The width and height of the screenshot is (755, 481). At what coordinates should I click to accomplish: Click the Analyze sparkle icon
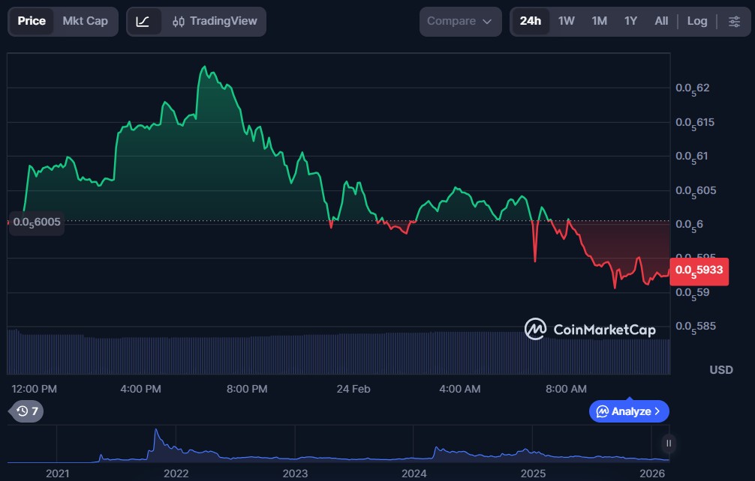tap(602, 411)
